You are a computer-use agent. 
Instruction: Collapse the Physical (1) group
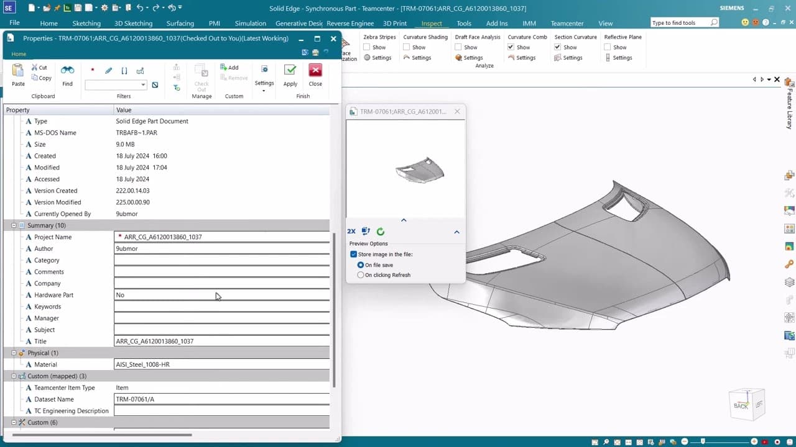click(14, 353)
